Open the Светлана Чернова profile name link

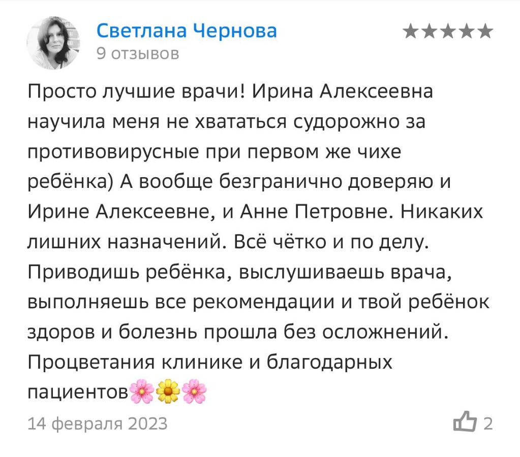click(187, 31)
